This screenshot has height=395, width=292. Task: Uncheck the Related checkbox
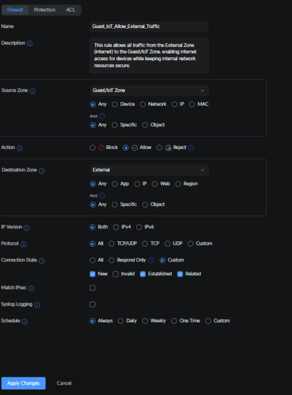pos(180,274)
